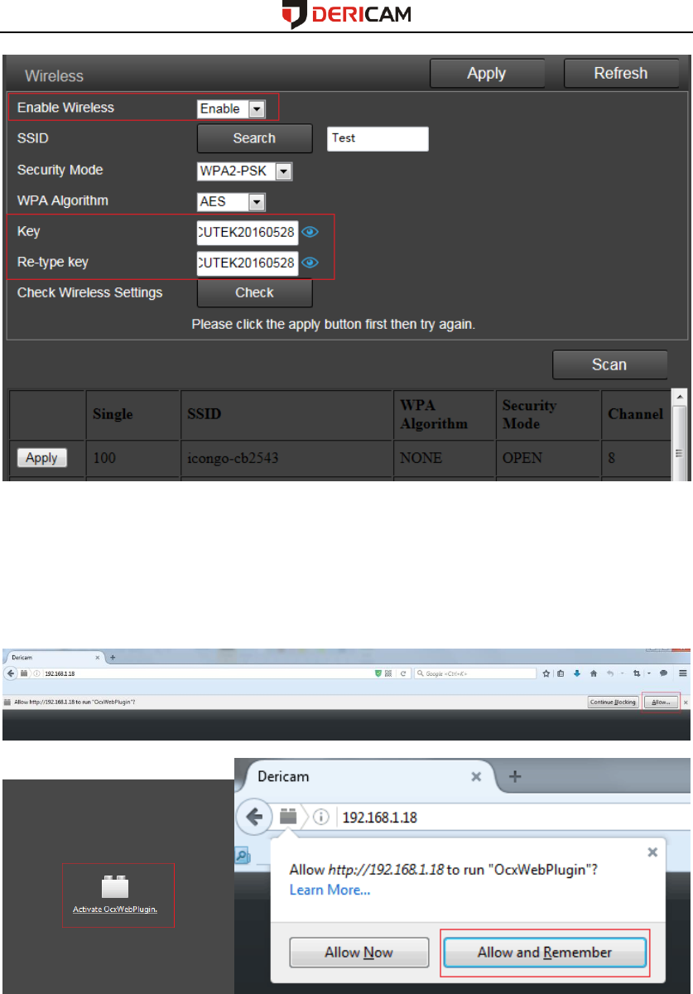Click the Learn More... link
This screenshot has height=994, width=693.
pyautogui.click(x=330, y=890)
